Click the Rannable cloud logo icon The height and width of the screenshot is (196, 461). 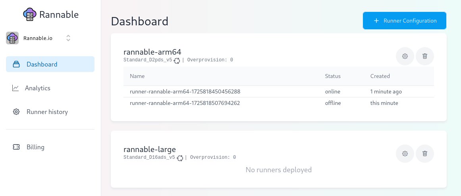tap(30, 15)
